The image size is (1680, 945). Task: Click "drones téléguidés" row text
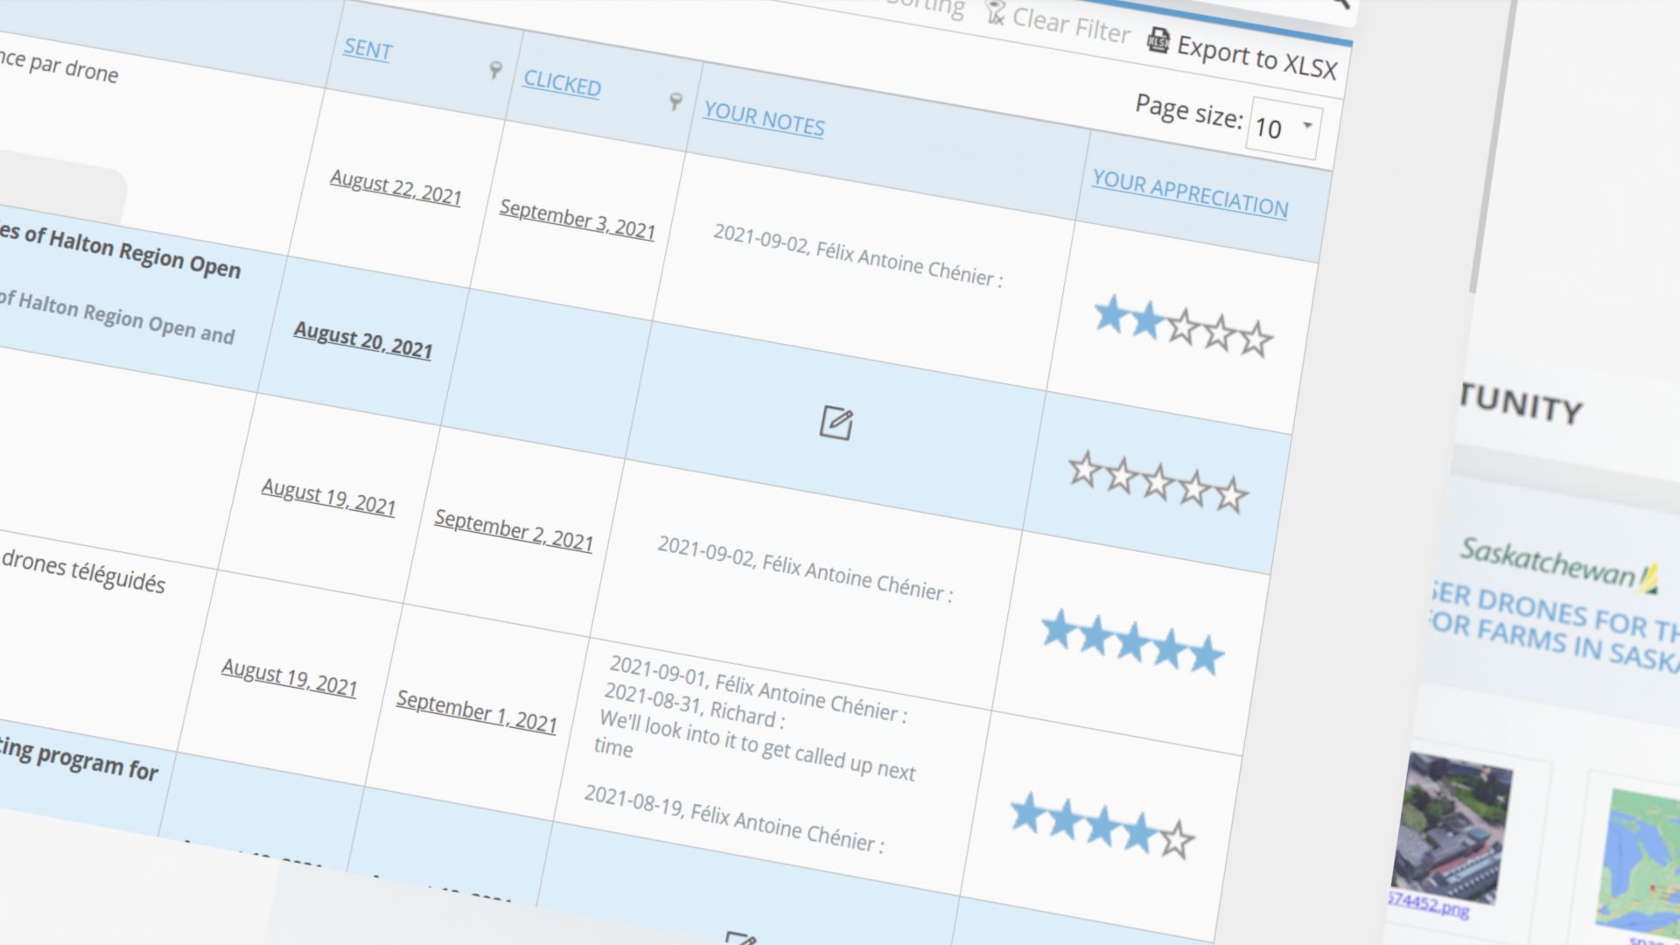click(84, 571)
